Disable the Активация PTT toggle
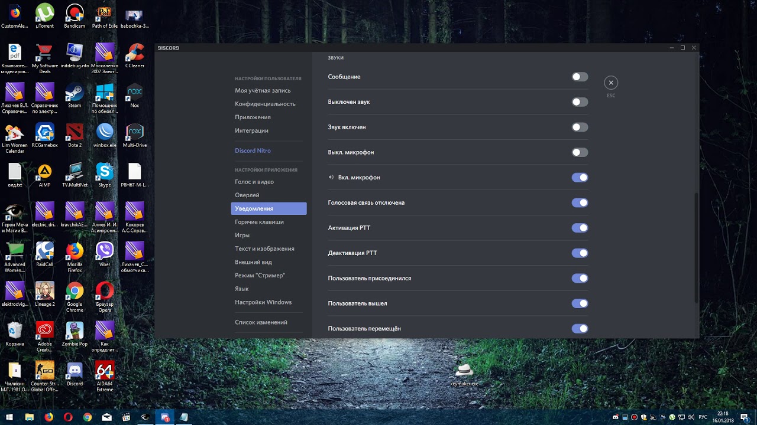The width and height of the screenshot is (757, 425). 580,228
